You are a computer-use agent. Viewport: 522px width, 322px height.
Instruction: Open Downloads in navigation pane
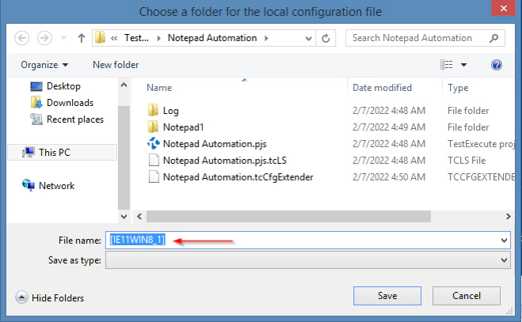coord(70,103)
